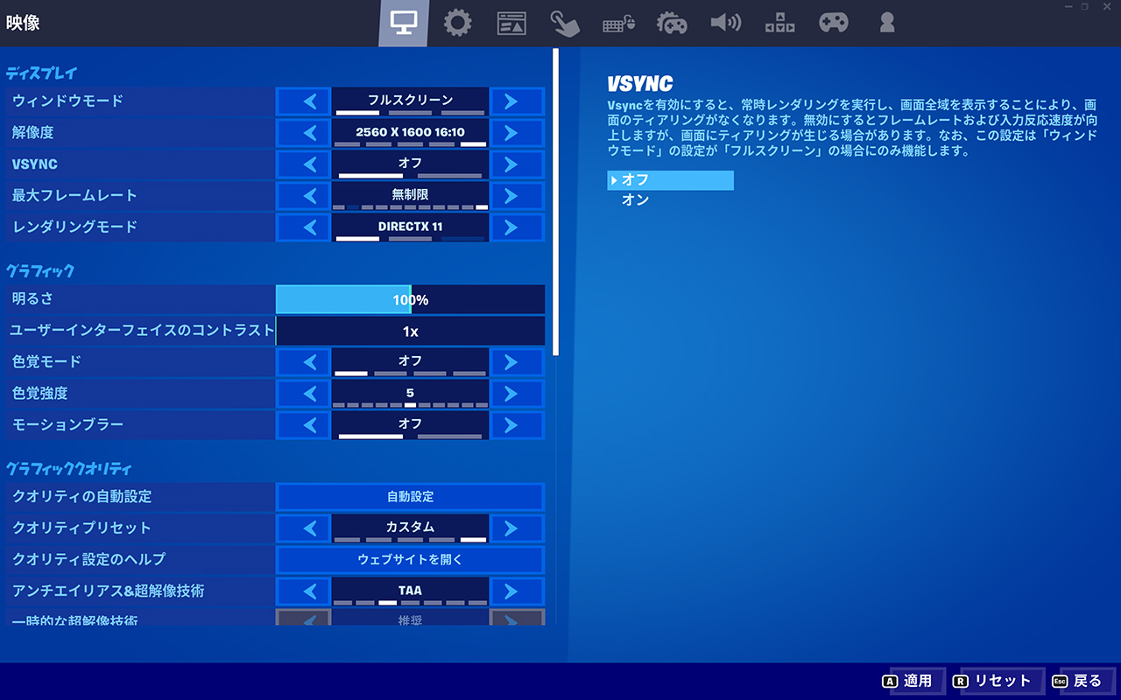Open the controller settings tab icon

(833, 24)
